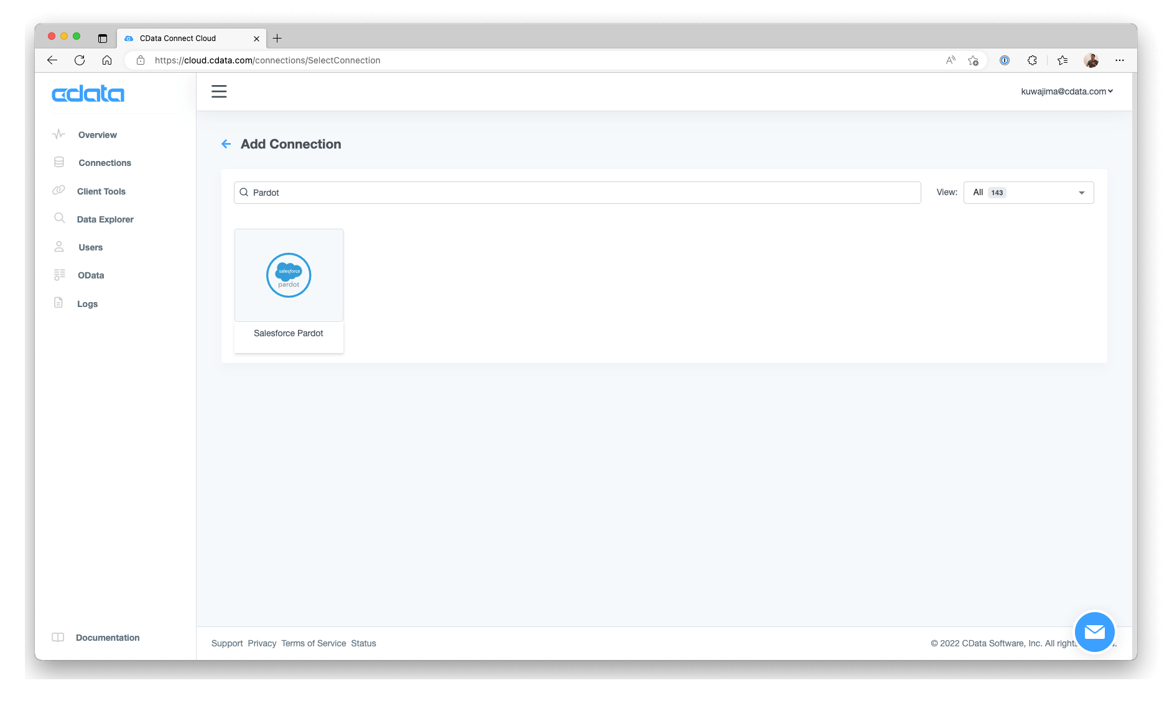Screen dimensions: 1172x706
Task: Expand the View All dropdown
Action: 1028,193
